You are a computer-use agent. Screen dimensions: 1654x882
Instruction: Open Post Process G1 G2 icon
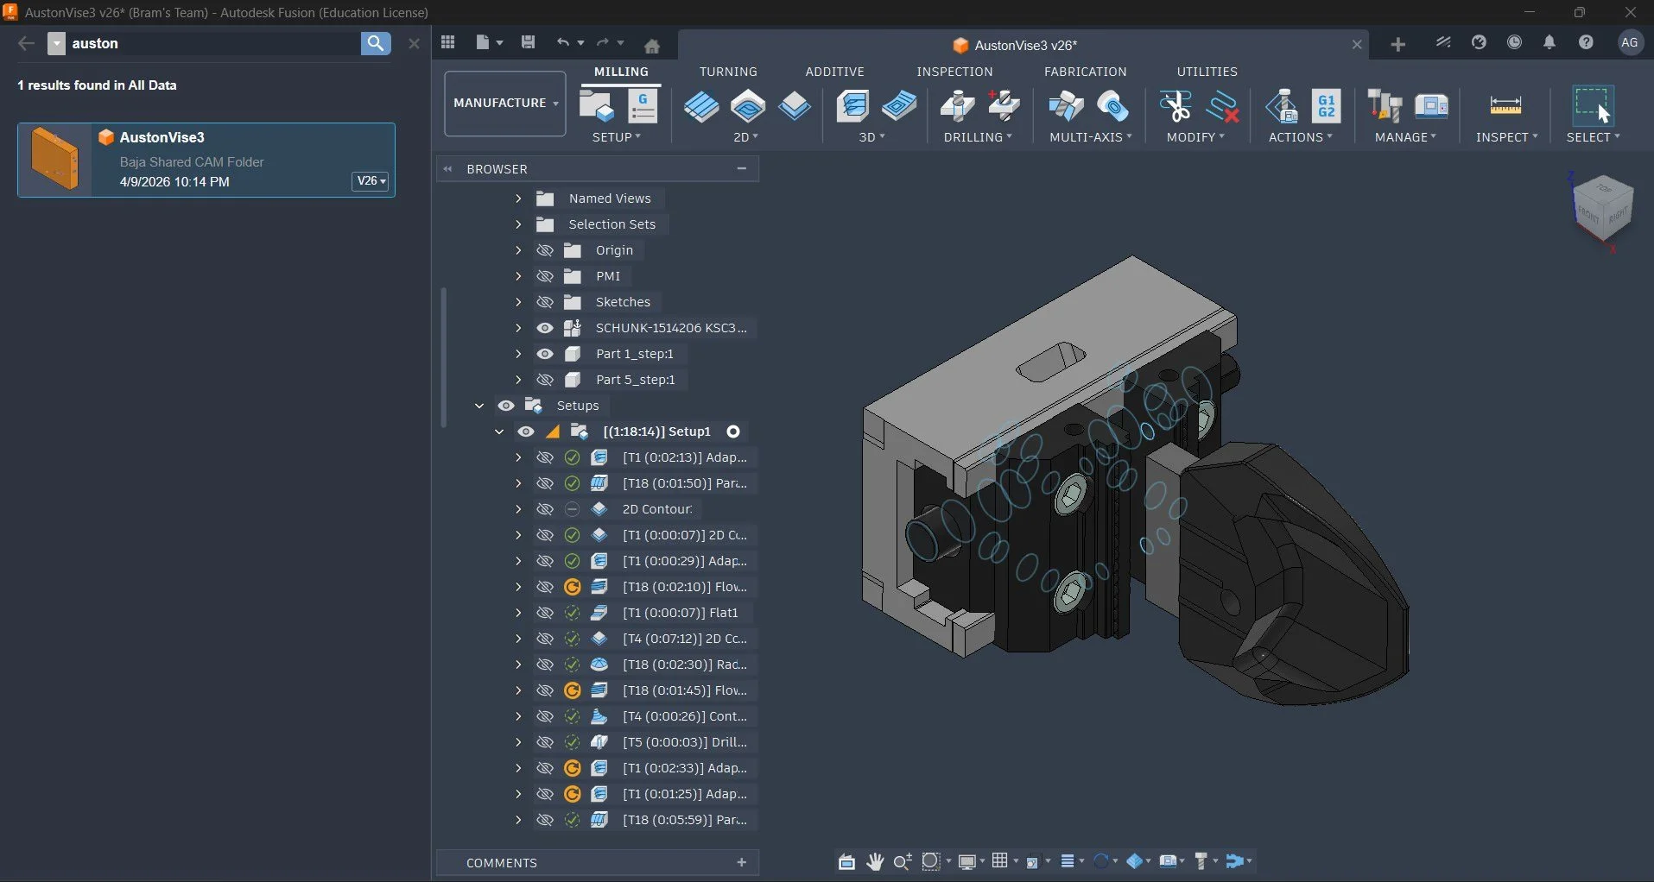coord(1327,106)
